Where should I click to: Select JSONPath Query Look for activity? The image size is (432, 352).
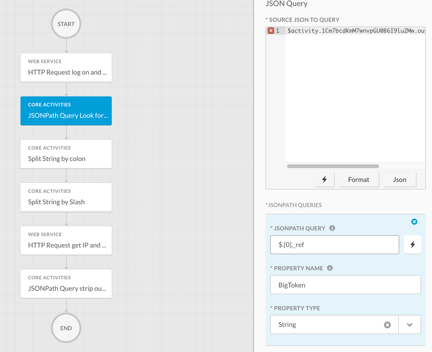(x=66, y=111)
